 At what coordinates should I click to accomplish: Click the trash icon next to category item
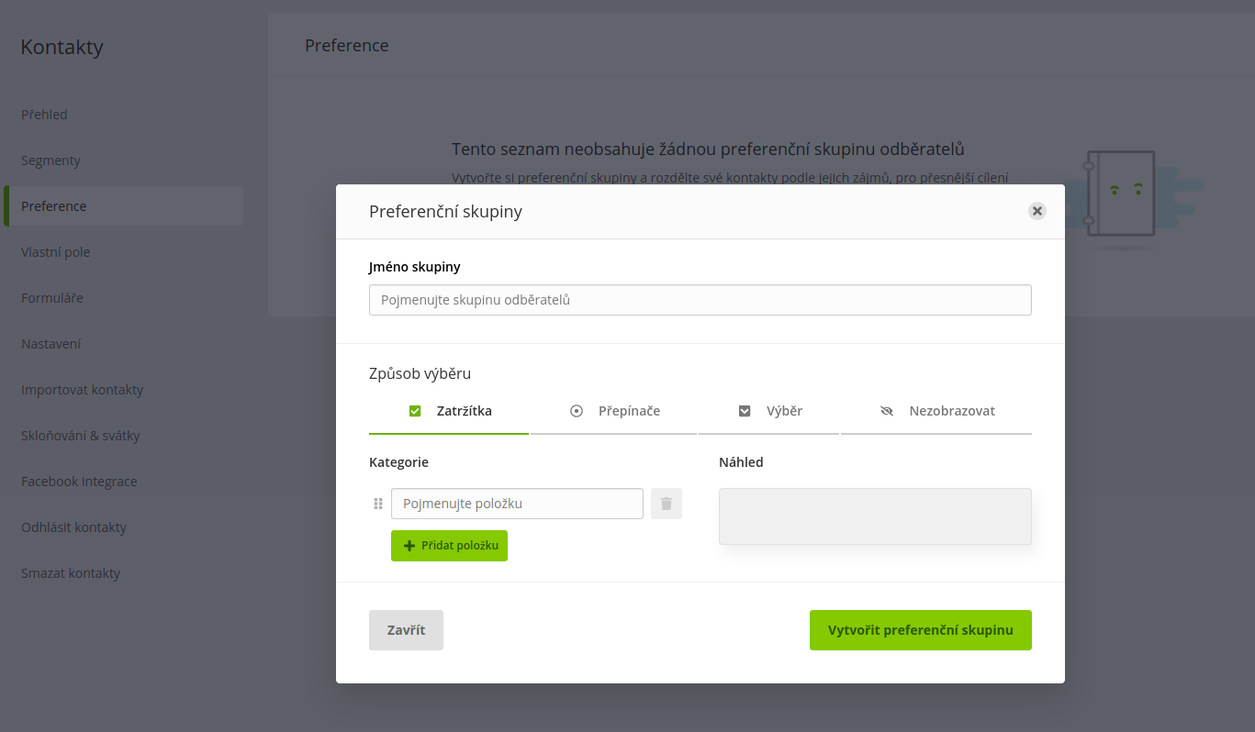tap(667, 504)
